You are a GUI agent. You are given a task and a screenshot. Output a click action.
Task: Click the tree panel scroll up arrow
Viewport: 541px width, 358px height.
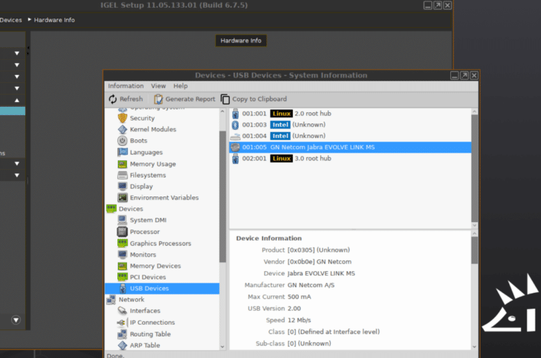tap(223, 112)
